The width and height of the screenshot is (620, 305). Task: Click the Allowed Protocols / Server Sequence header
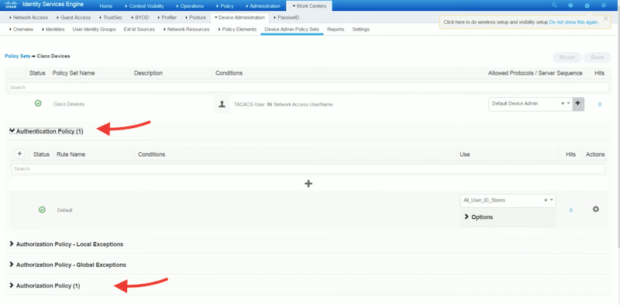[x=535, y=73]
